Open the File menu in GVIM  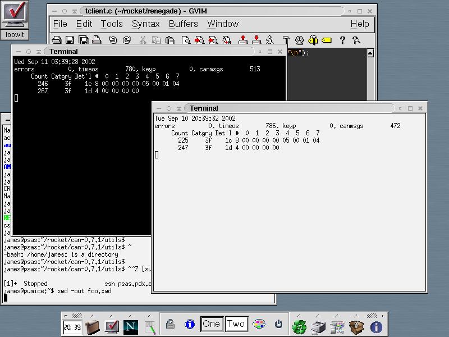(60, 24)
